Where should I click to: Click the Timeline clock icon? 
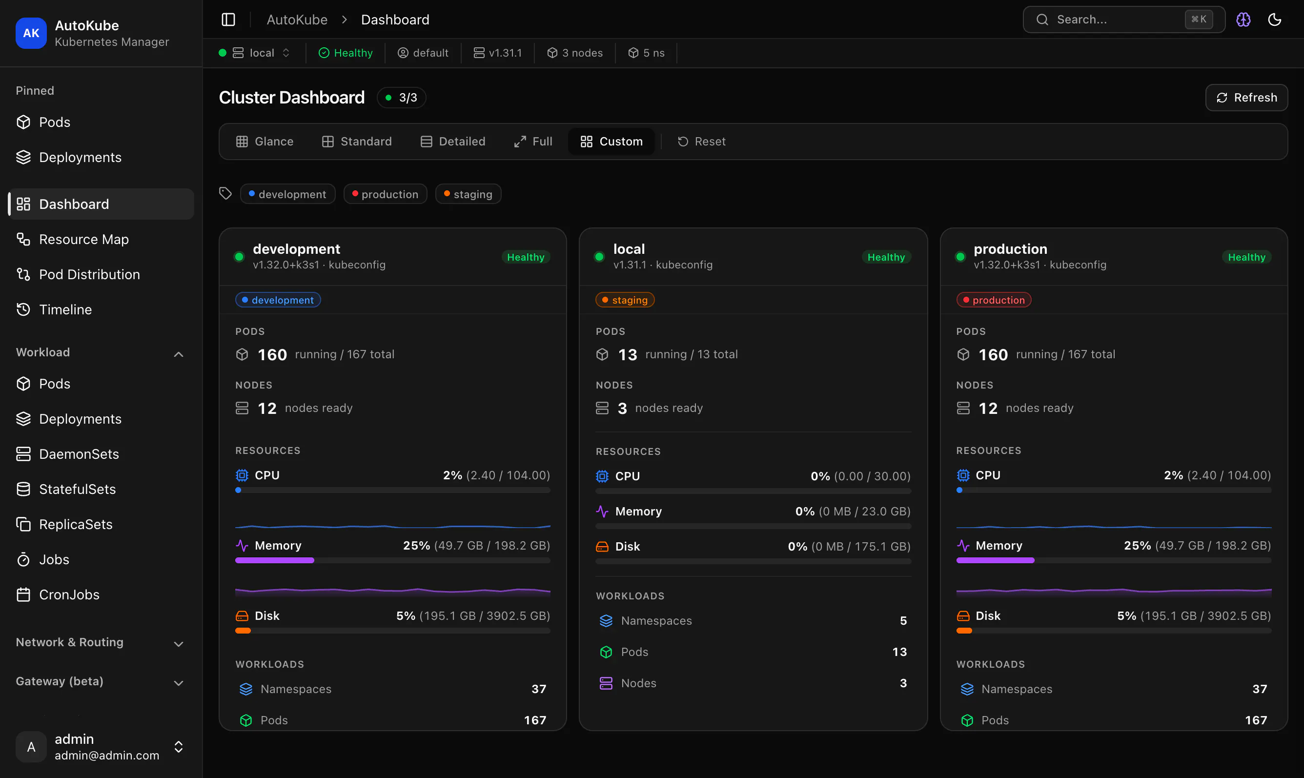pos(23,309)
